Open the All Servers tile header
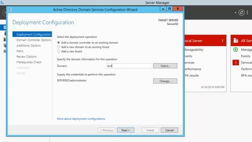The height and width of the screenshot is (142, 252). click(241, 41)
